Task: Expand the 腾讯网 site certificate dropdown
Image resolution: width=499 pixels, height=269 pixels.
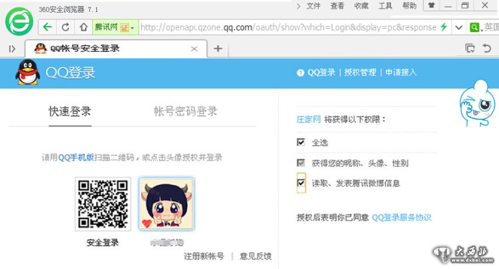Action: 132,28
